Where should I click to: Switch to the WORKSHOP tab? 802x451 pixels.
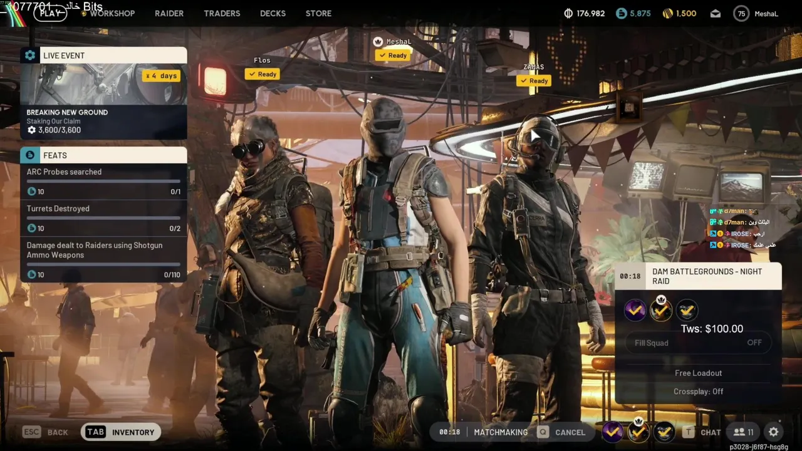point(112,13)
